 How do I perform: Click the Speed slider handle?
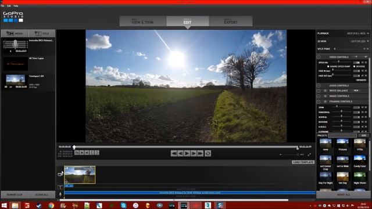339,62
